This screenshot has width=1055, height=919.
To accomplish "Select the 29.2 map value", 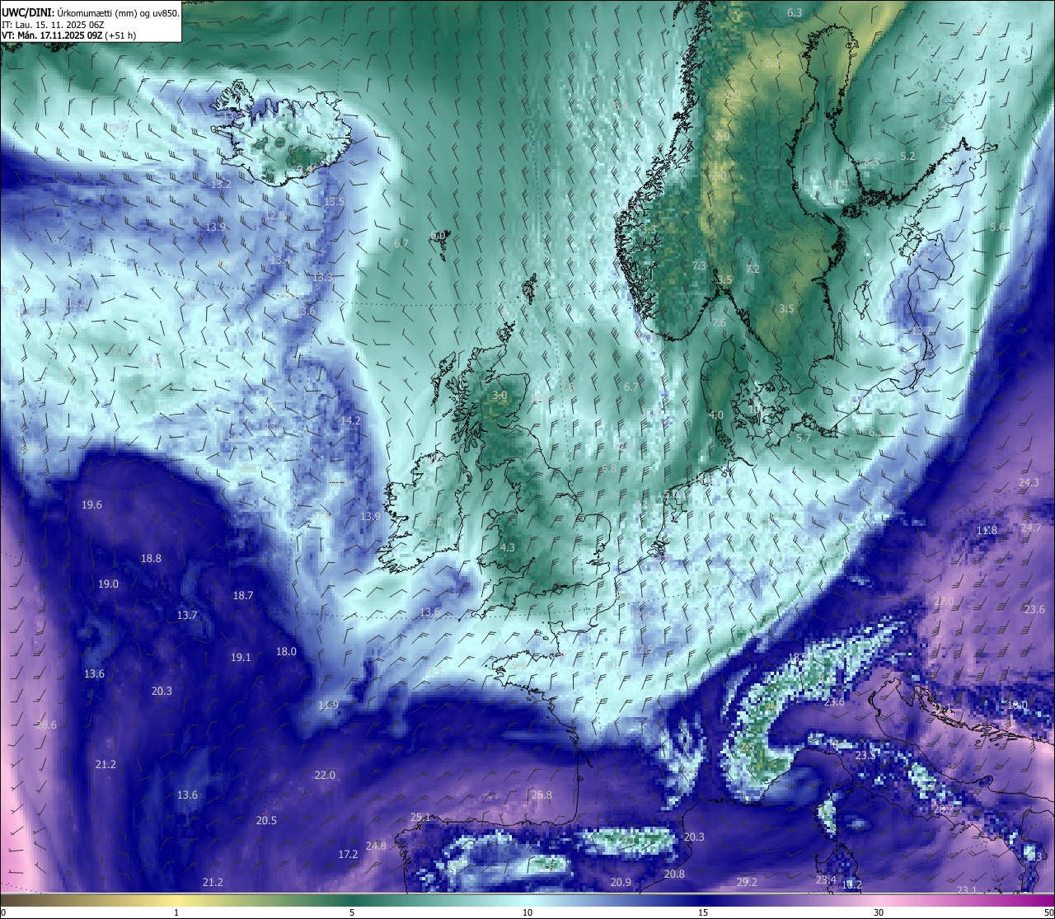I will 747,882.
